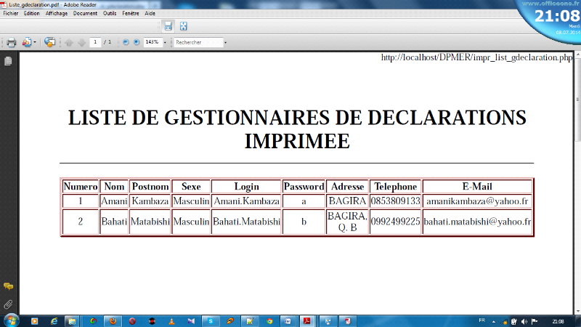Click the vertical scrollbar thumb
Screen dimensions: 581x327
[577, 100]
